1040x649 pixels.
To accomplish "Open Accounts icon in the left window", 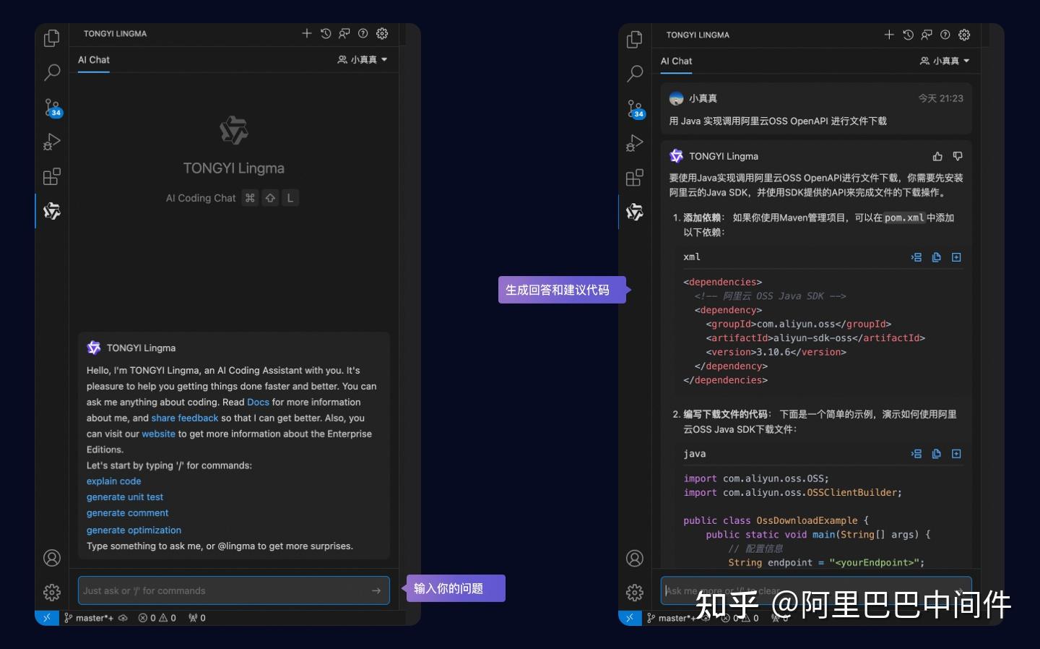I will pyautogui.click(x=52, y=558).
